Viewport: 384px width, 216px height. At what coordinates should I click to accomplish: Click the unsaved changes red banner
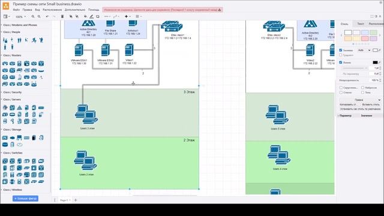coord(163,10)
